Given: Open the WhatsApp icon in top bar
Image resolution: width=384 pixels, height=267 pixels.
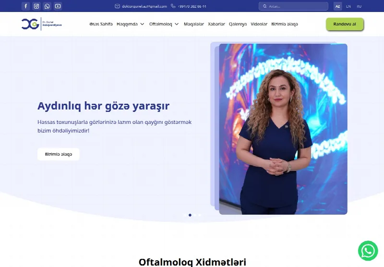Looking at the screenshot, I should (x=47, y=6).
